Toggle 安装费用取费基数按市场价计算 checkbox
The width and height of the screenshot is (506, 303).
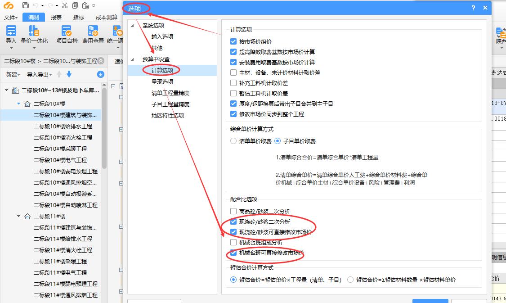pos(233,62)
